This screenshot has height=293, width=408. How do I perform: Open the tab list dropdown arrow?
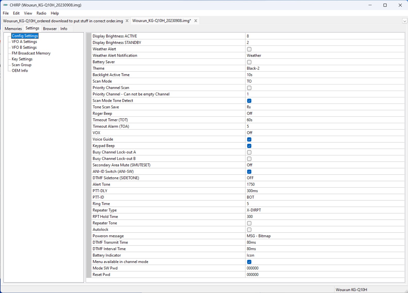[x=405, y=21]
